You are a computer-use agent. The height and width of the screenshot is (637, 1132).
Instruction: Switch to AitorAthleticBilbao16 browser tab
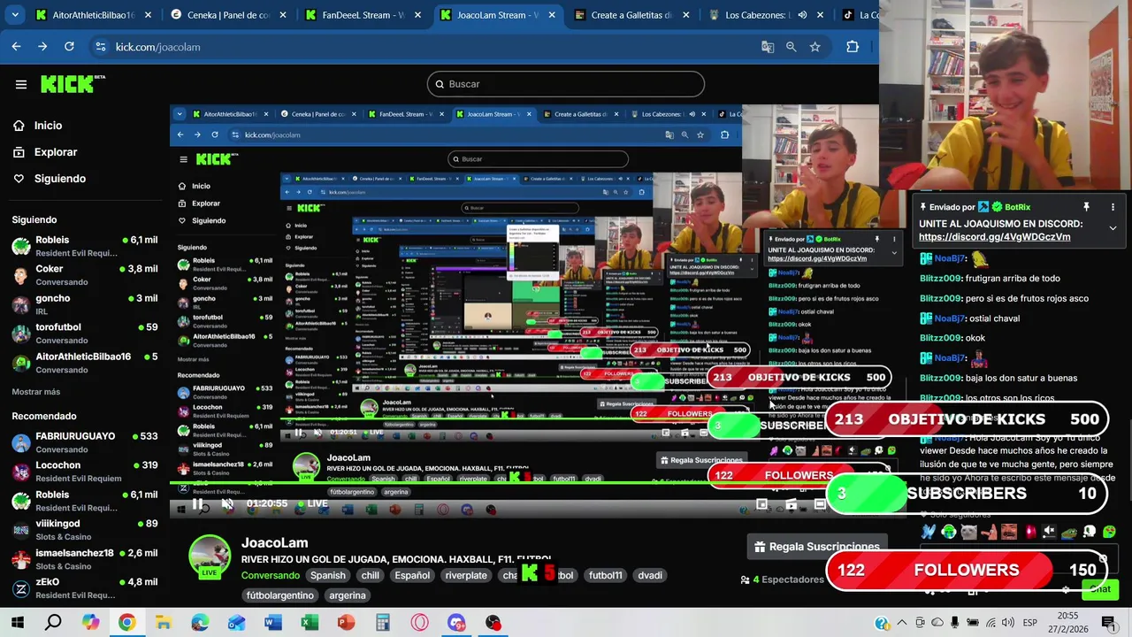(x=93, y=15)
